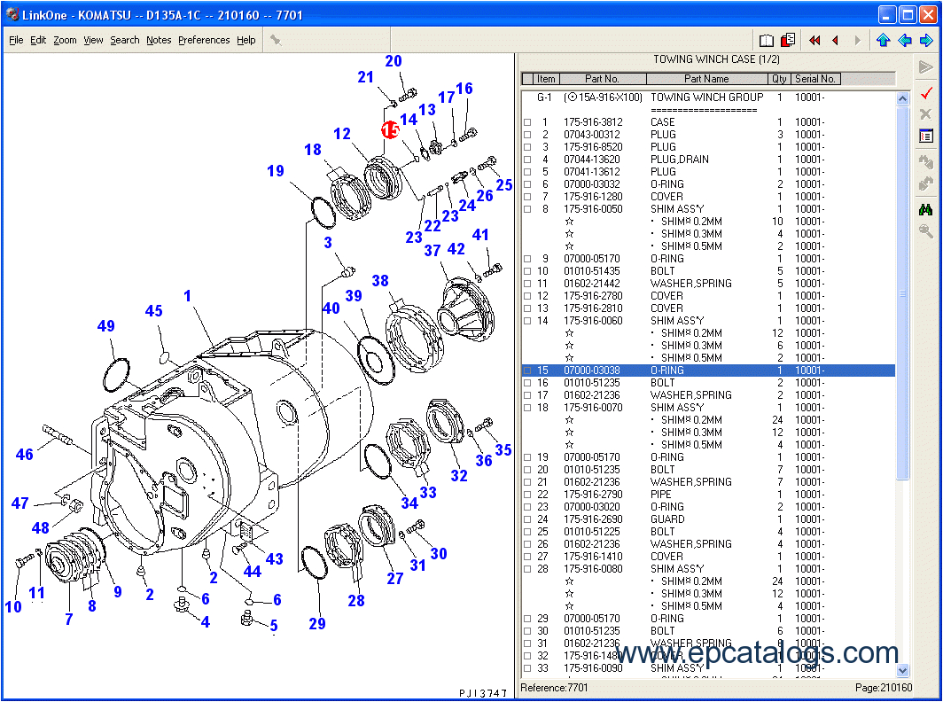Tick the checkbox beside item 28 SHIM ASSY
The height and width of the screenshot is (702, 943).
point(527,568)
